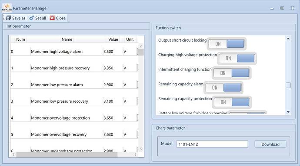Click value 3.650 cell
Image resolution: width=300 pixels, height=166 pixels.
[x=113, y=118]
